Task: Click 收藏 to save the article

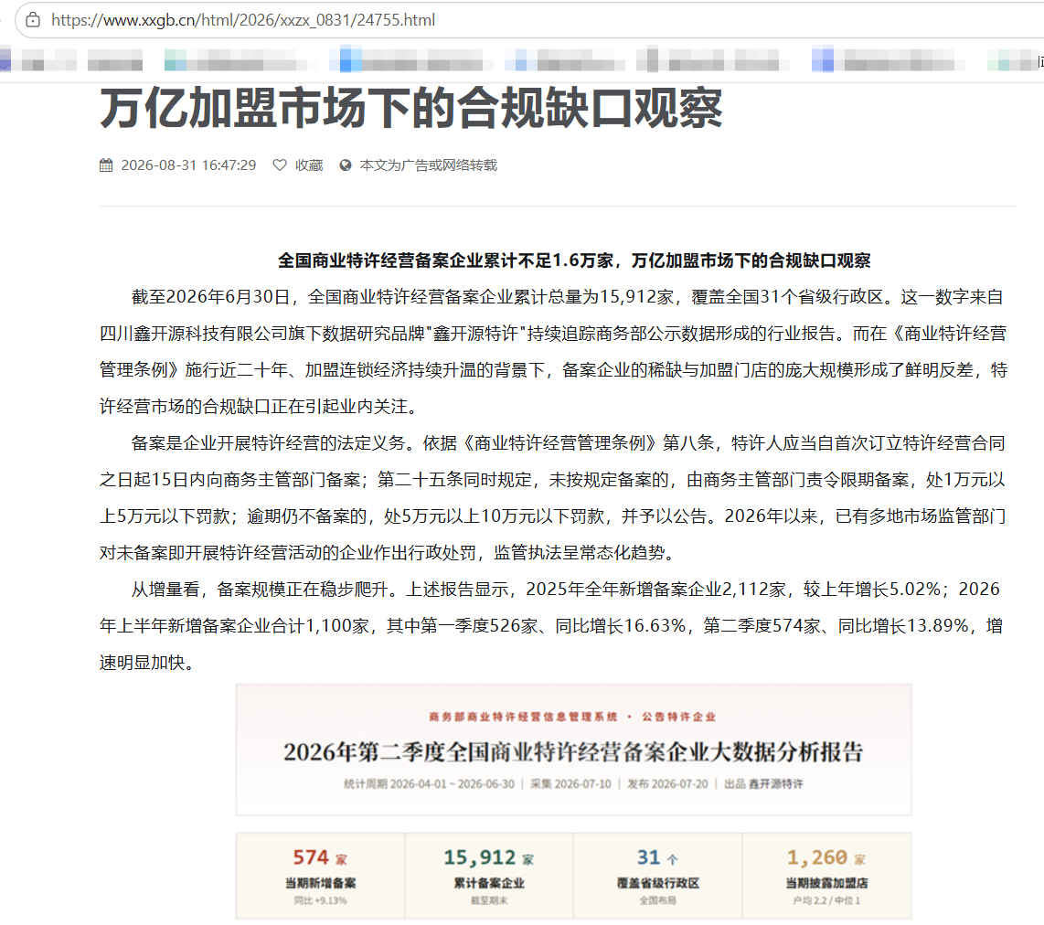Action: pyautogui.click(x=309, y=165)
